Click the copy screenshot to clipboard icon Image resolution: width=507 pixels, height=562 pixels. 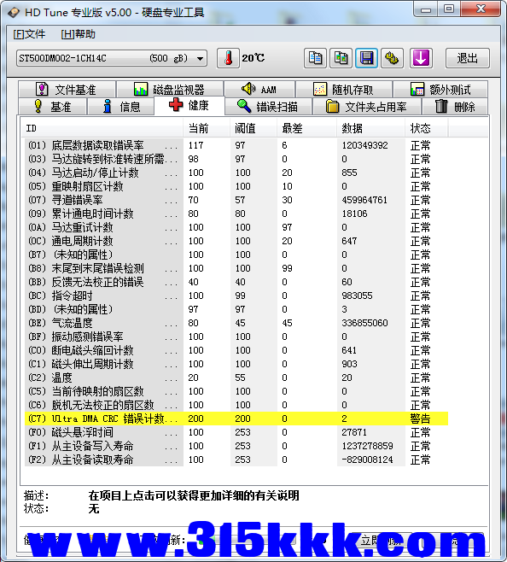[x=341, y=58]
